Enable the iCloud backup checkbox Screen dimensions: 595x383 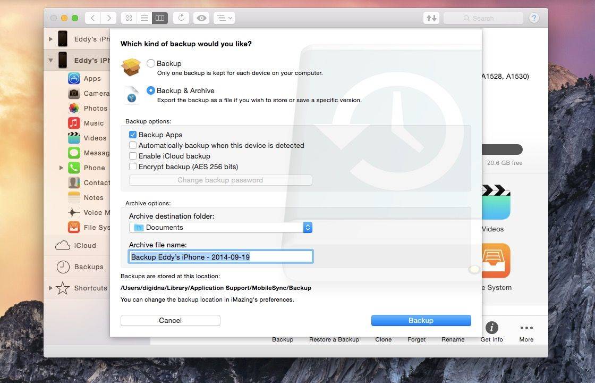coord(133,156)
